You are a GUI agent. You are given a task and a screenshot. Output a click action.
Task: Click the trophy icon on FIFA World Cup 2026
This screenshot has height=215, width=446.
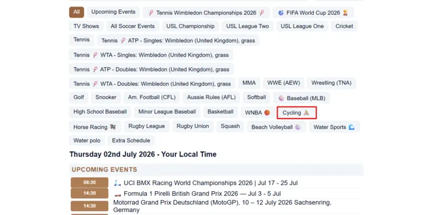(346, 13)
